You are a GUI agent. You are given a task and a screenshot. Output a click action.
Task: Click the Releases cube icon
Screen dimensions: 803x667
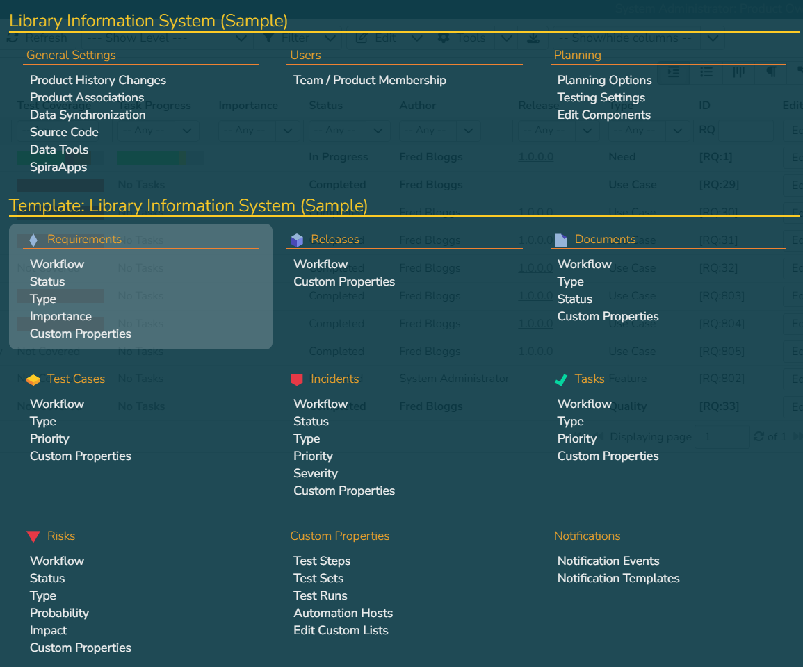click(x=297, y=240)
